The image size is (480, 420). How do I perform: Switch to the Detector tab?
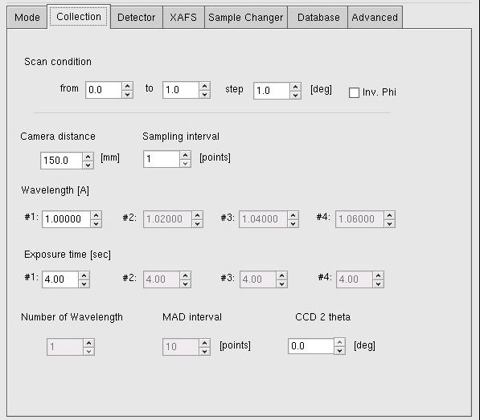[137, 18]
